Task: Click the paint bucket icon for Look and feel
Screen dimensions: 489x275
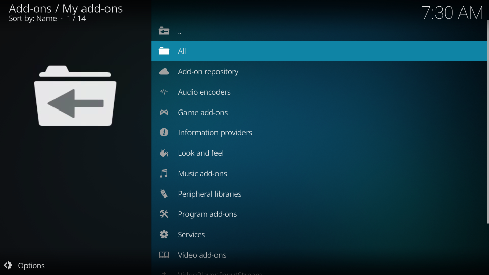Action: click(x=164, y=153)
